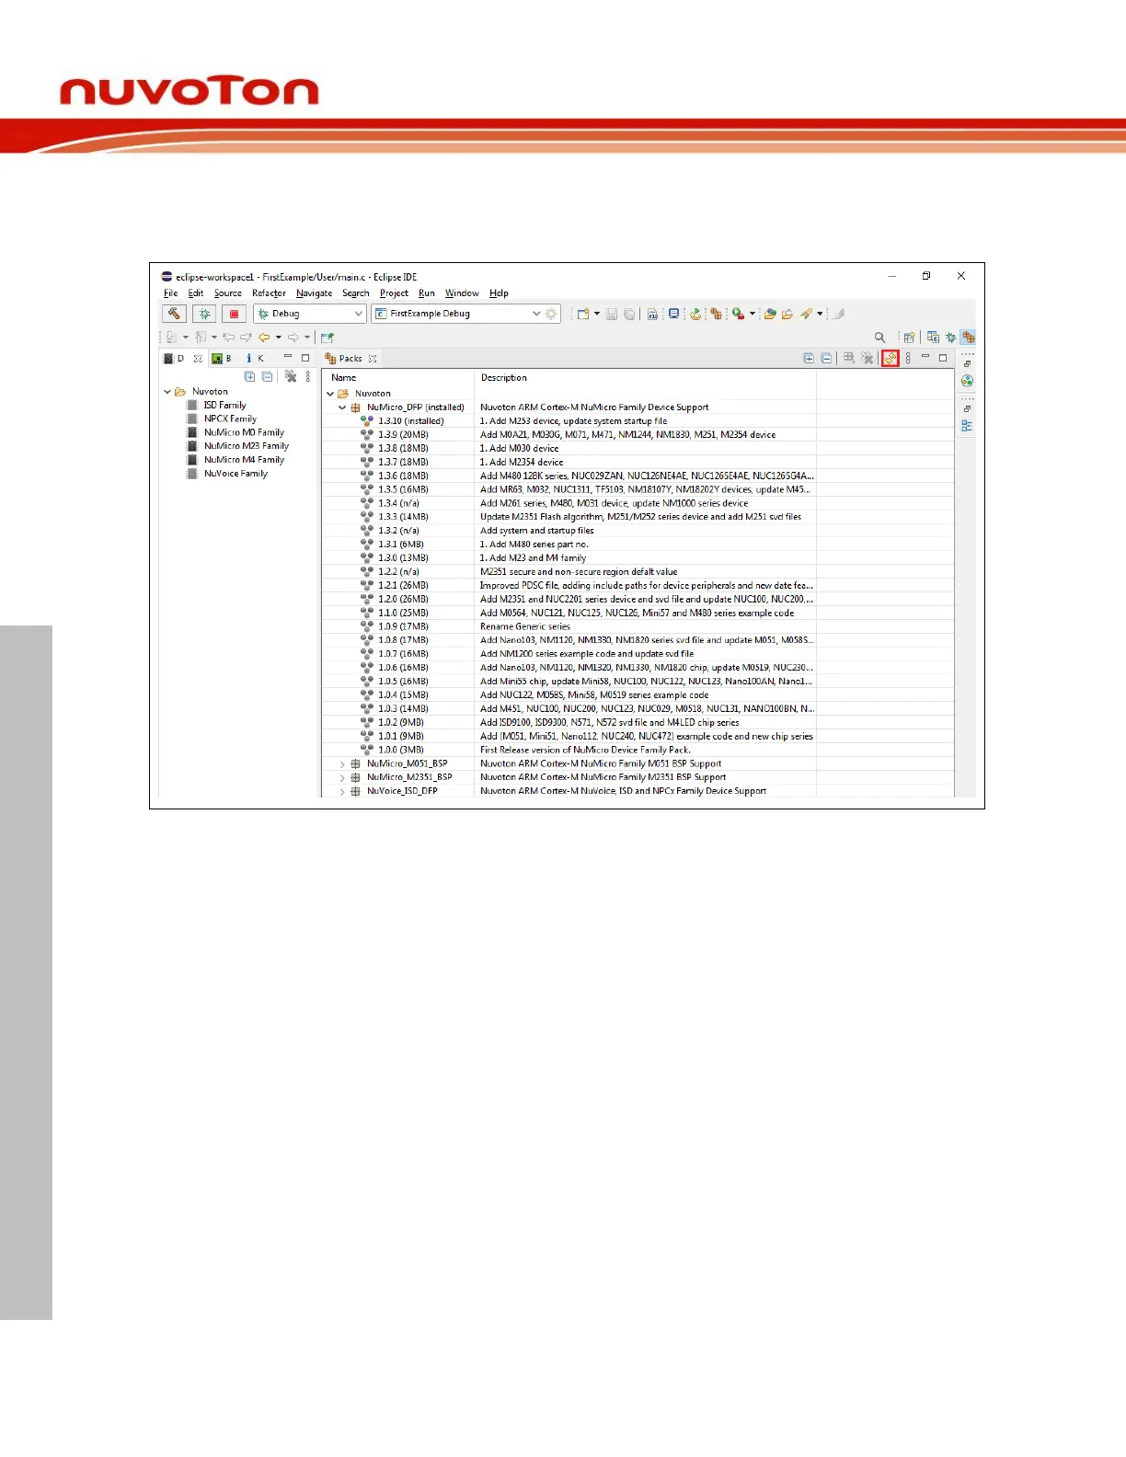The width and height of the screenshot is (1126, 1457).
Task: Click the Open Perspective icon
Action: click(909, 338)
